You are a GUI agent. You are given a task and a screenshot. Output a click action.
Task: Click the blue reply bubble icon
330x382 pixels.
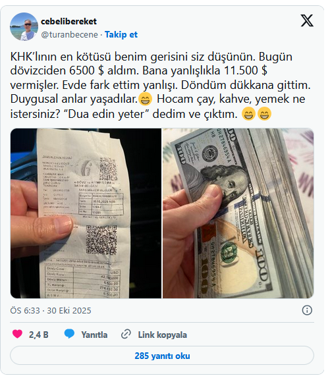click(x=69, y=334)
